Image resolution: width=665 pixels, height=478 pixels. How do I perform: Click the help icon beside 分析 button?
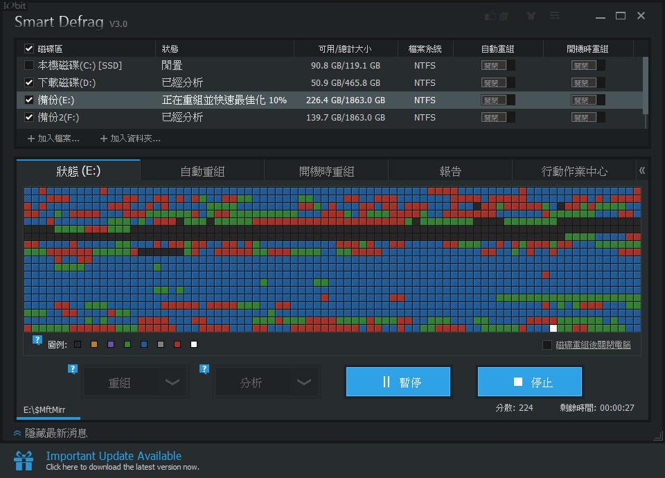coord(204,369)
